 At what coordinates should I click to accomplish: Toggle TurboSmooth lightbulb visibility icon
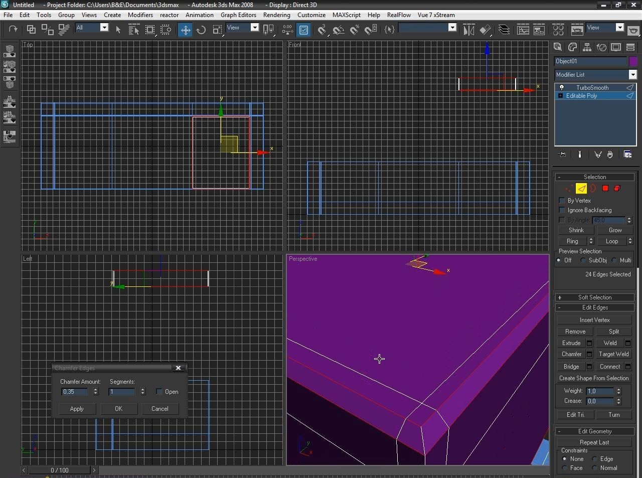pyautogui.click(x=562, y=87)
